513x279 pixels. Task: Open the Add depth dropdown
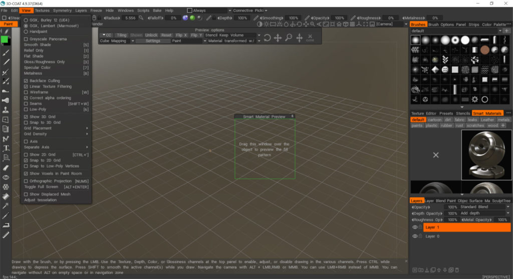[484, 213]
